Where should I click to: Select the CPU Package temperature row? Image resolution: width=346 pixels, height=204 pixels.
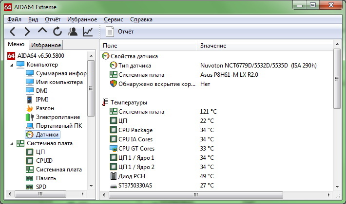click(x=217, y=130)
